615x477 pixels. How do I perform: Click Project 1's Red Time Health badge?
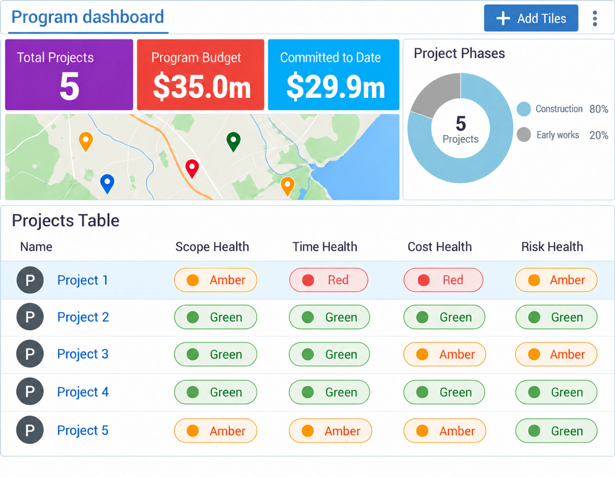329,280
